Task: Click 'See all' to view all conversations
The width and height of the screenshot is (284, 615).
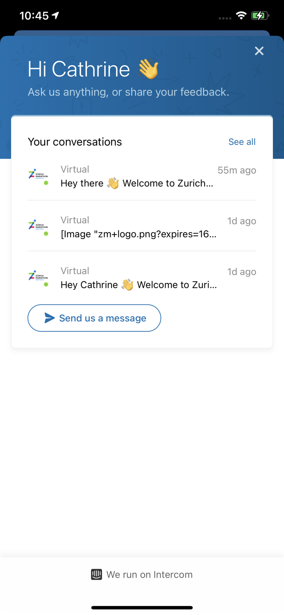Action: click(x=242, y=141)
